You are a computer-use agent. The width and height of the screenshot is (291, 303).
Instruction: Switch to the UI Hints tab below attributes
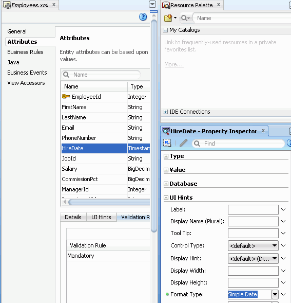point(101,217)
